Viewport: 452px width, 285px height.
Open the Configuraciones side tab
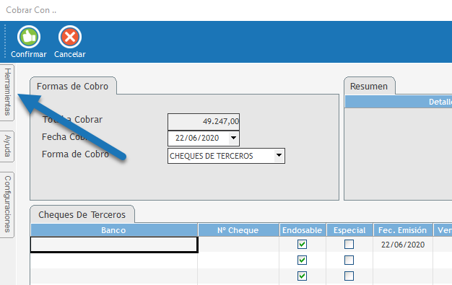click(7, 205)
